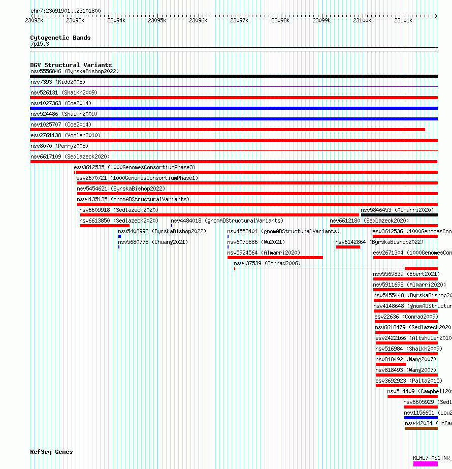The height and width of the screenshot is (469, 452).
Task: Click the nsv4135135 (gnomADStructuralVariants) label
Action: click(134, 200)
